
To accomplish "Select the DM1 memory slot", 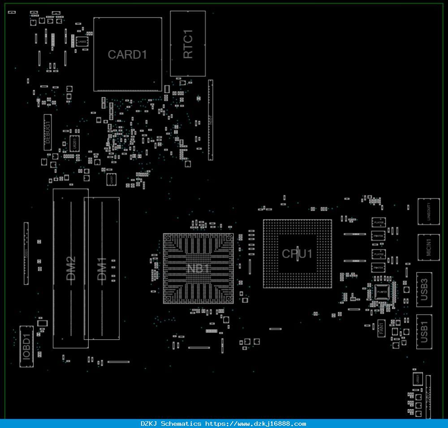I will click(102, 268).
